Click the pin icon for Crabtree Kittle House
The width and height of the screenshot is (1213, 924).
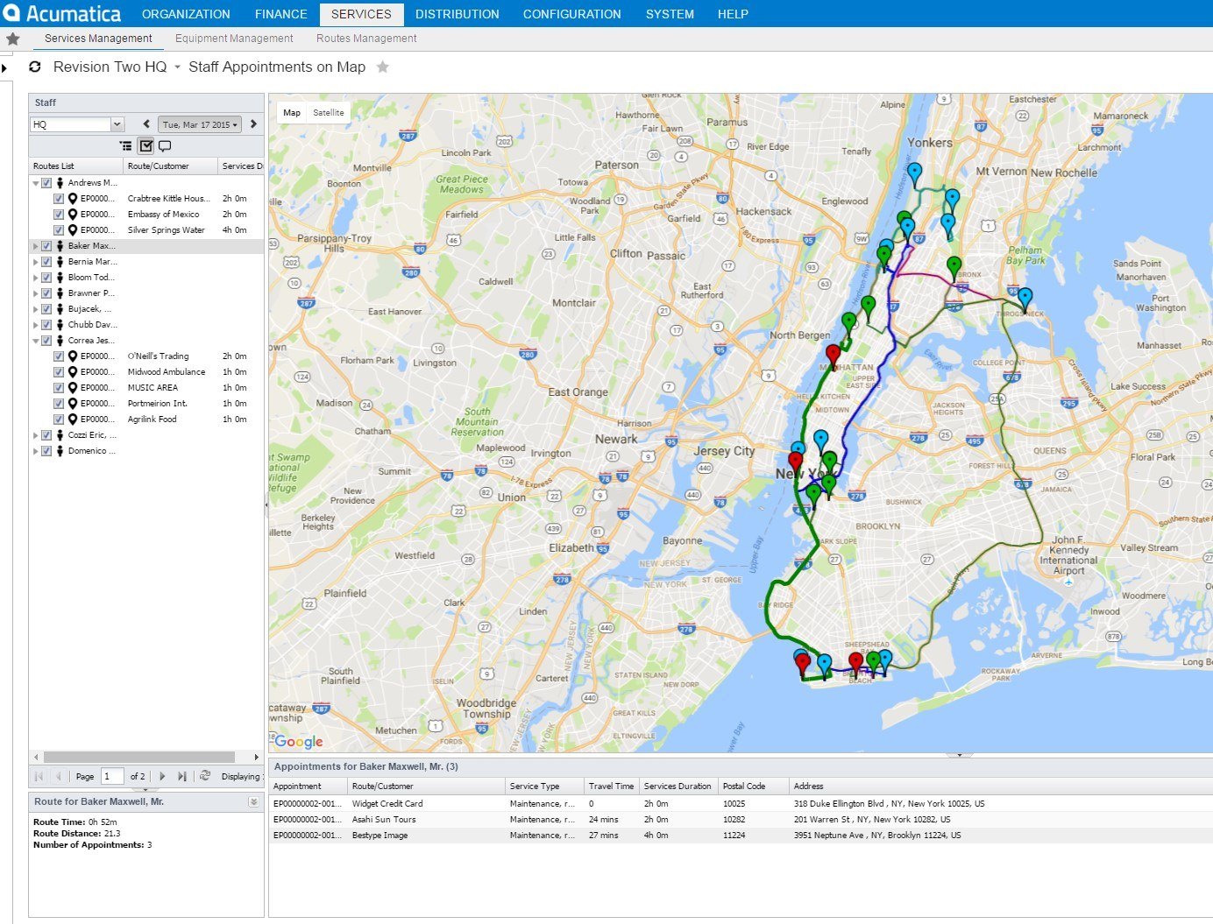pos(73,199)
